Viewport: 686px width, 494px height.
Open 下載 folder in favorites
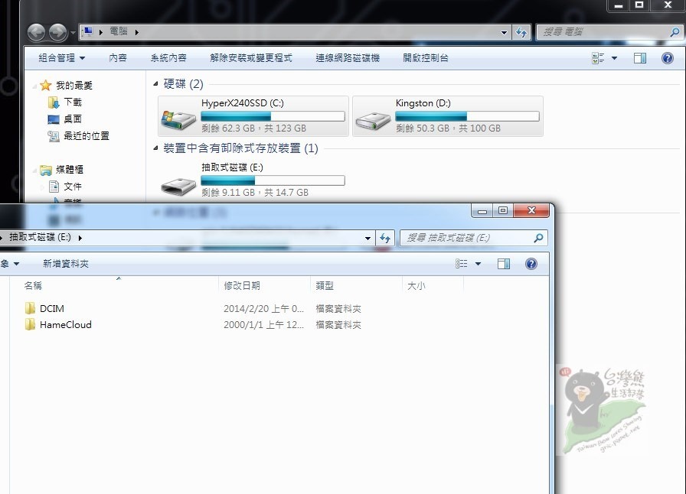click(x=73, y=102)
